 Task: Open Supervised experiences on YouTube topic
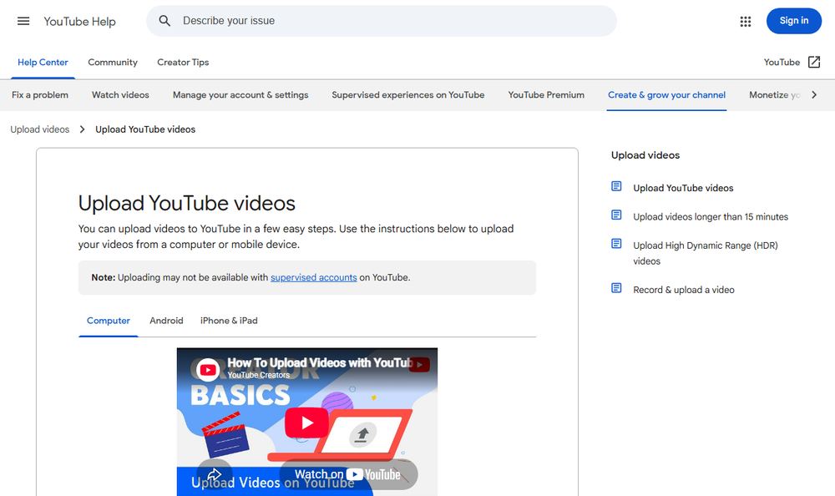click(x=408, y=95)
